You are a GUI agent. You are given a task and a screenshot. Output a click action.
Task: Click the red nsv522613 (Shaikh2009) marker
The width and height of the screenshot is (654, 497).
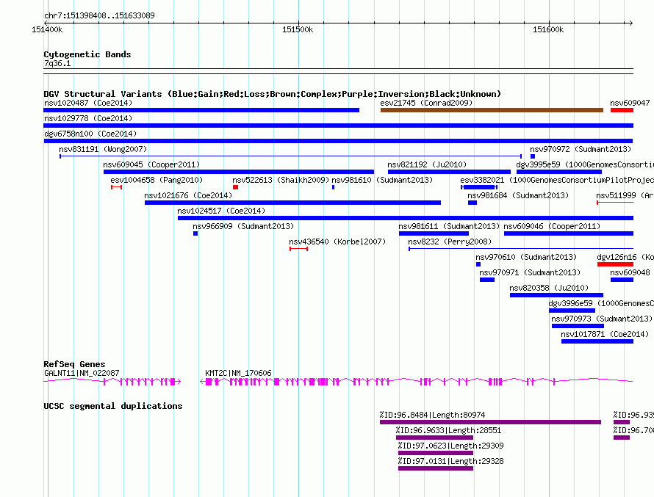[x=236, y=187]
